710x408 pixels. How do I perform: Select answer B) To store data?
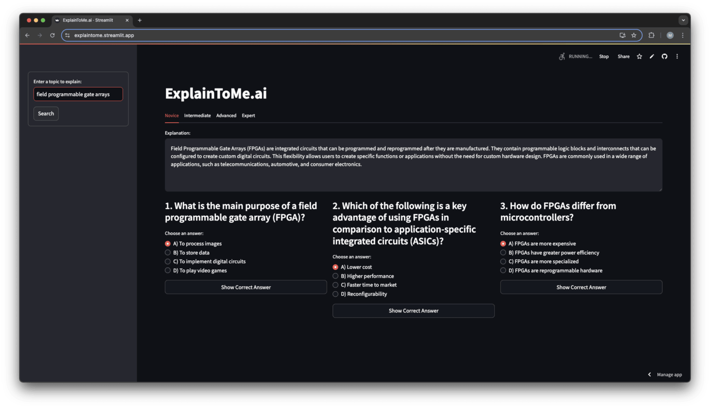pyautogui.click(x=187, y=253)
